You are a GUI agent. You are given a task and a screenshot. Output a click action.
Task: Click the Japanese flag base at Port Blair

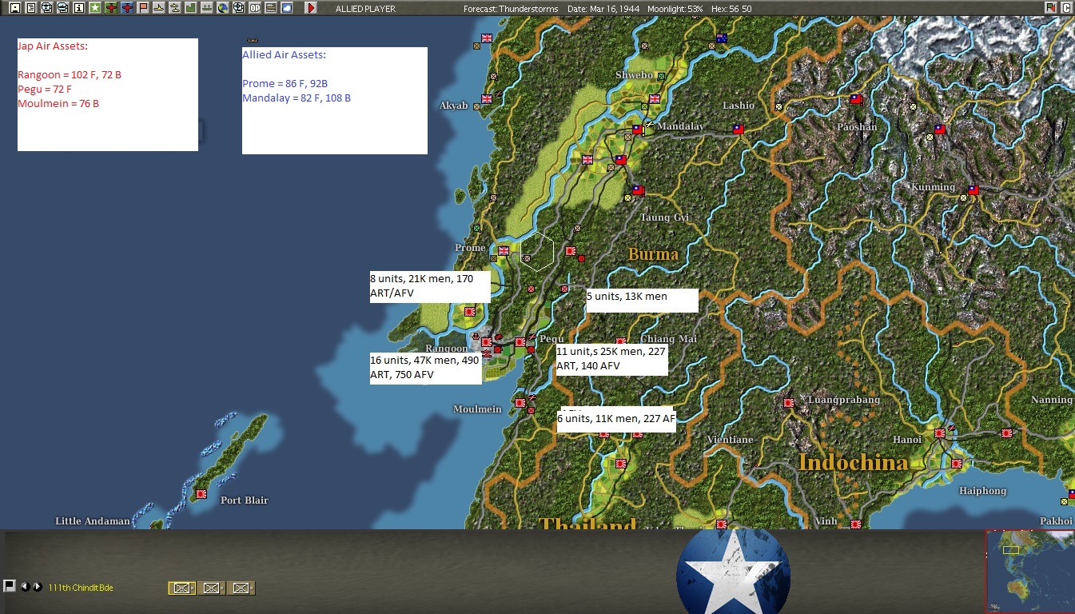pos(201,494)
